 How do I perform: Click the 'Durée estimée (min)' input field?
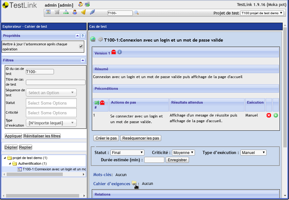coord(154,160)
